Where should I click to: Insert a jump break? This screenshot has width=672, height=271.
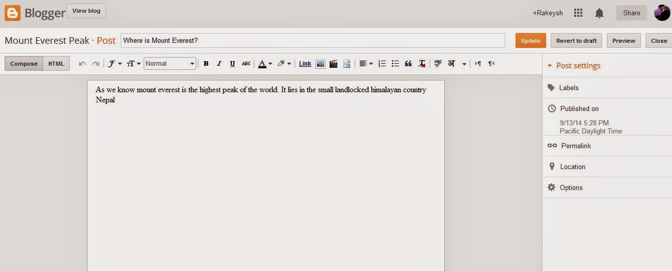tap(347, 64)
